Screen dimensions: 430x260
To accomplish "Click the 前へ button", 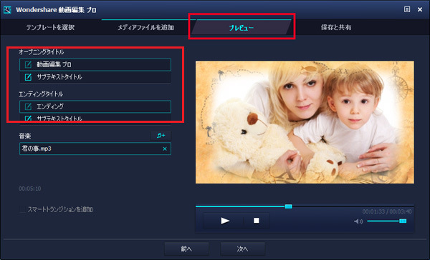I will click(x=186, y=249).
